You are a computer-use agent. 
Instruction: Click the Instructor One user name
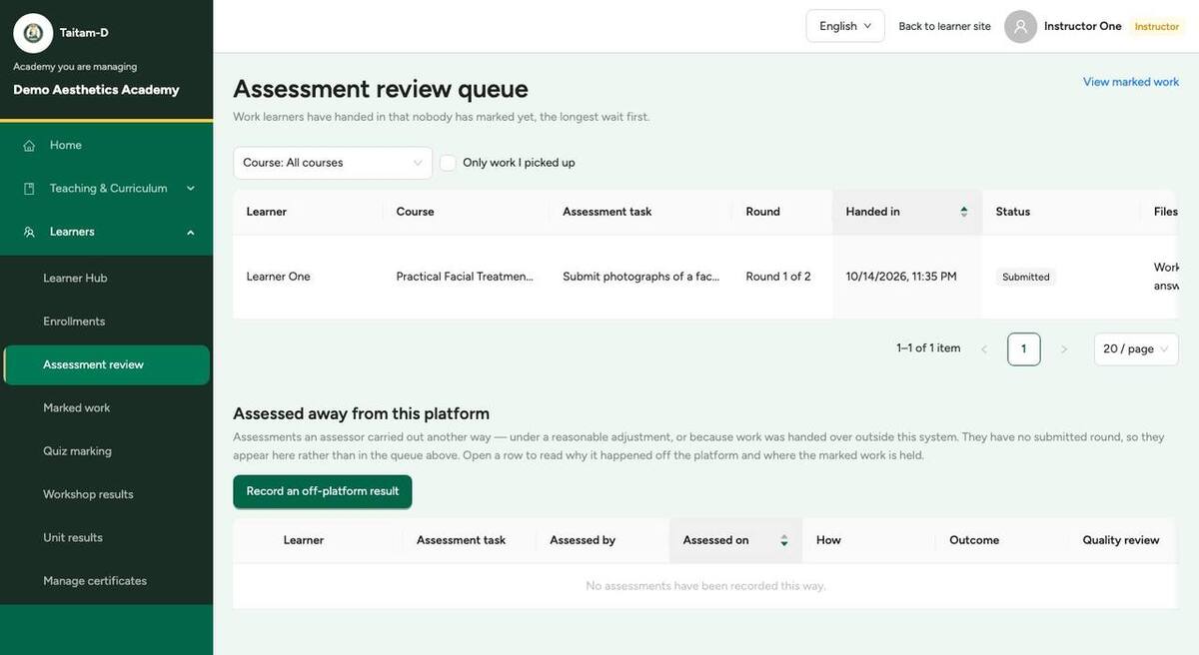(x=1083, y=27)
